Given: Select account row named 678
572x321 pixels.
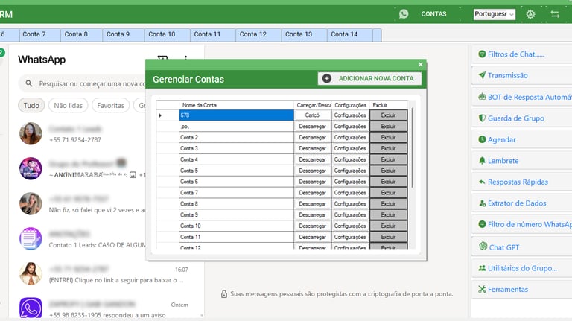Looking at the screenshot, I should click(236, 115).
